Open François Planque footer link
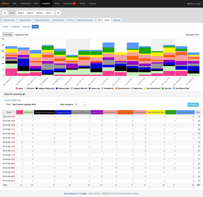 pyautogui.click(x=123, y=194)
